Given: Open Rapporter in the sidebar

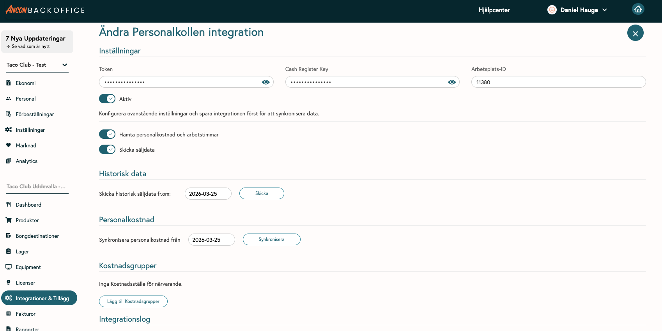Looking at the screenshot, I should pyautogui.click(x=27, y=329).
